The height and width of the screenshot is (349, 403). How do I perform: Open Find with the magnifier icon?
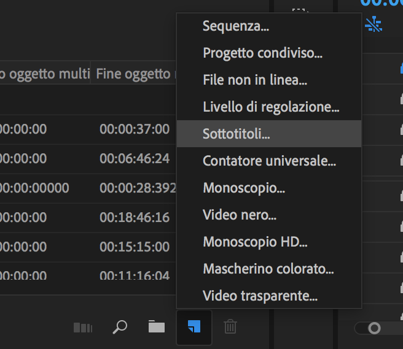point(120,327)
